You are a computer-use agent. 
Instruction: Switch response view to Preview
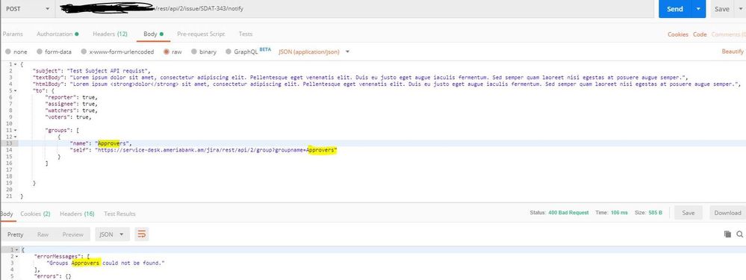(72, 234)
